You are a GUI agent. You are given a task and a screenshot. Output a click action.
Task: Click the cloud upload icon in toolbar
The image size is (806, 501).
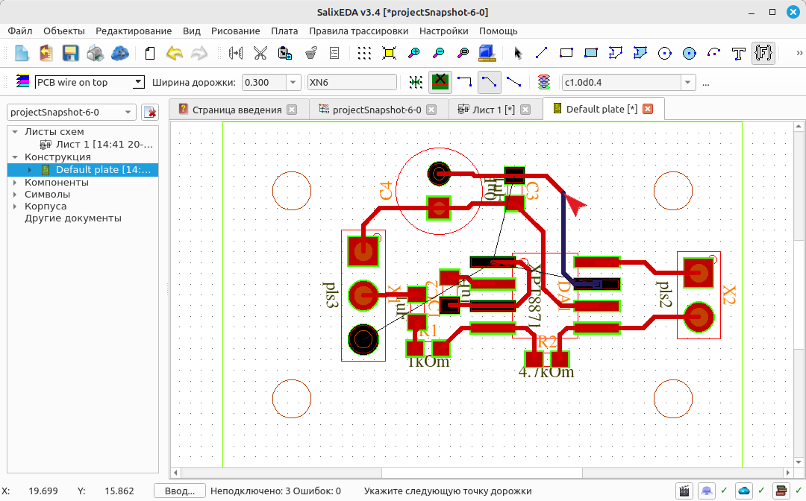120,53
